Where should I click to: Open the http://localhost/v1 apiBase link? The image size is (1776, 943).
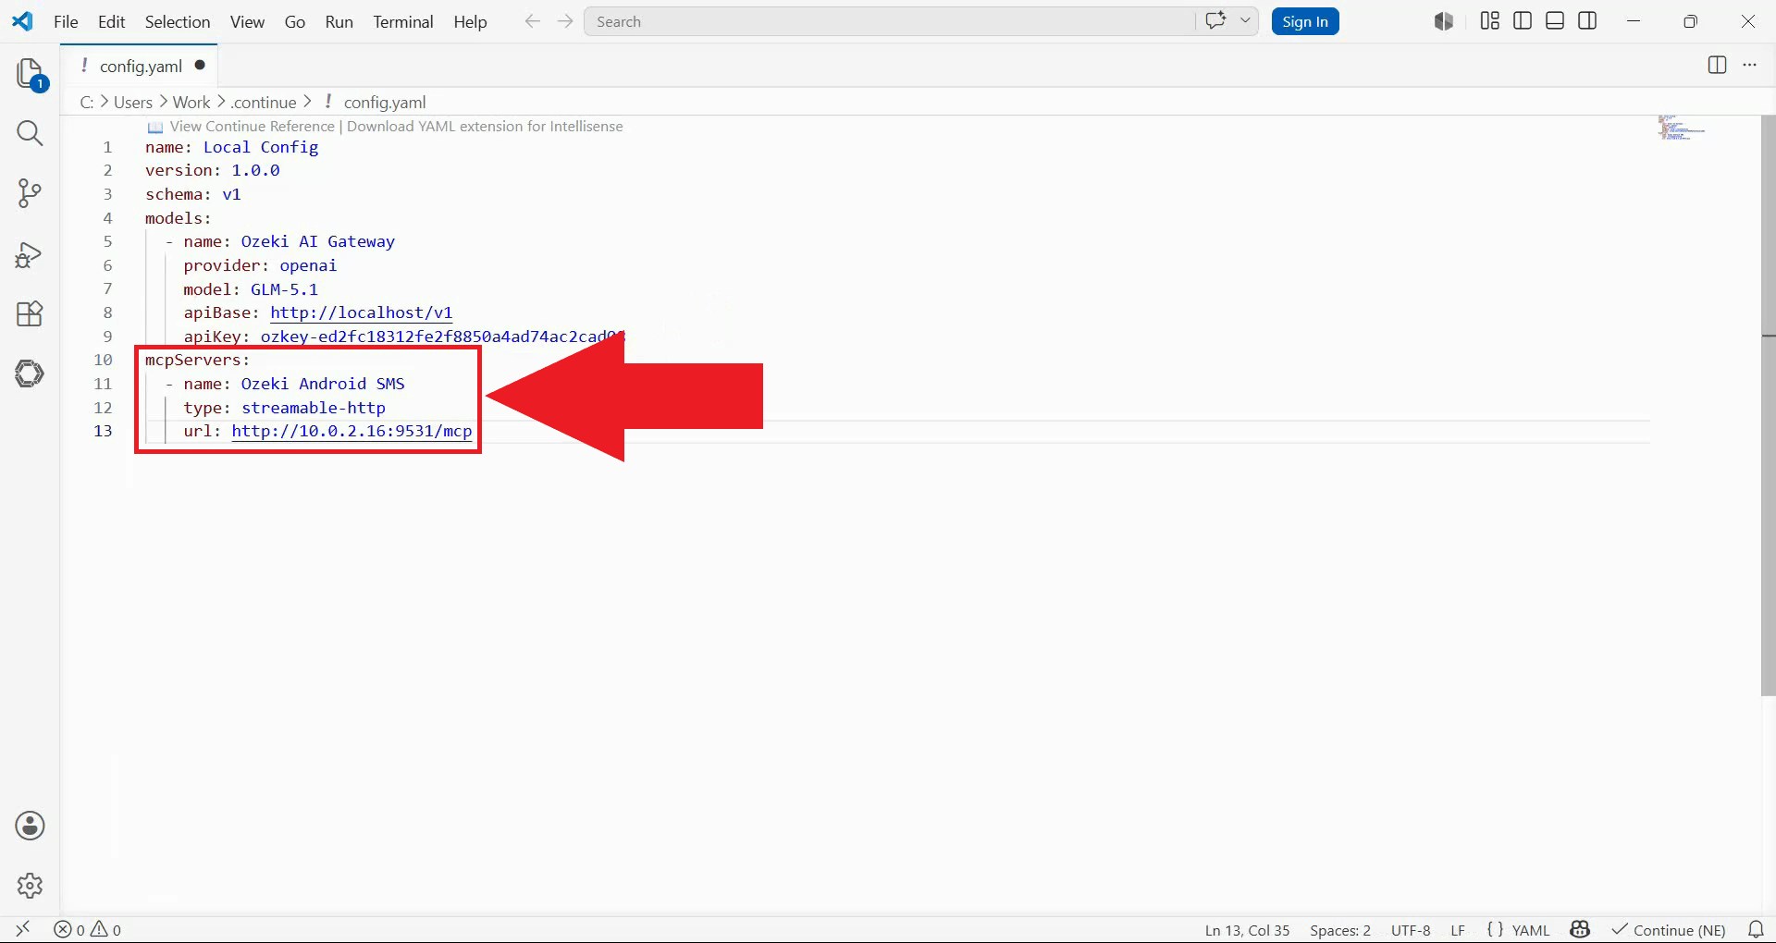pos(361,312)
